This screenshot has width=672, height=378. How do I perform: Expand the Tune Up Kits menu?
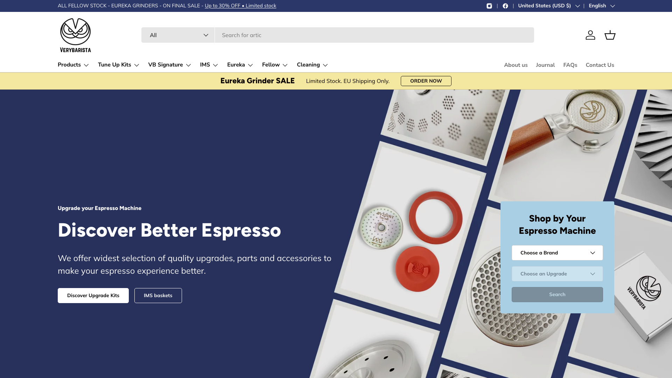(119, 65)
